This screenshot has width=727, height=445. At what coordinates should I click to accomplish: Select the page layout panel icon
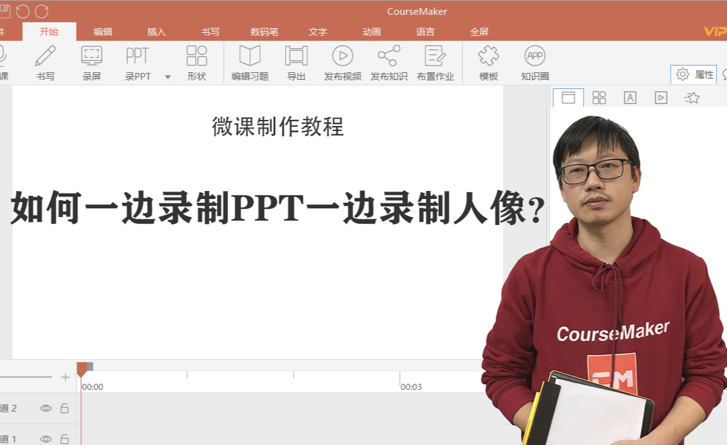click(569, 98)
